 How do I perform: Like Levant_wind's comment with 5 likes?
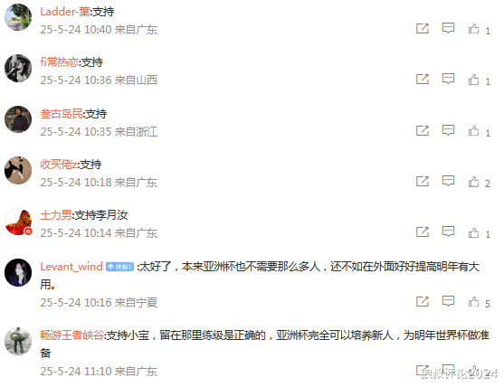coord(473,302)
